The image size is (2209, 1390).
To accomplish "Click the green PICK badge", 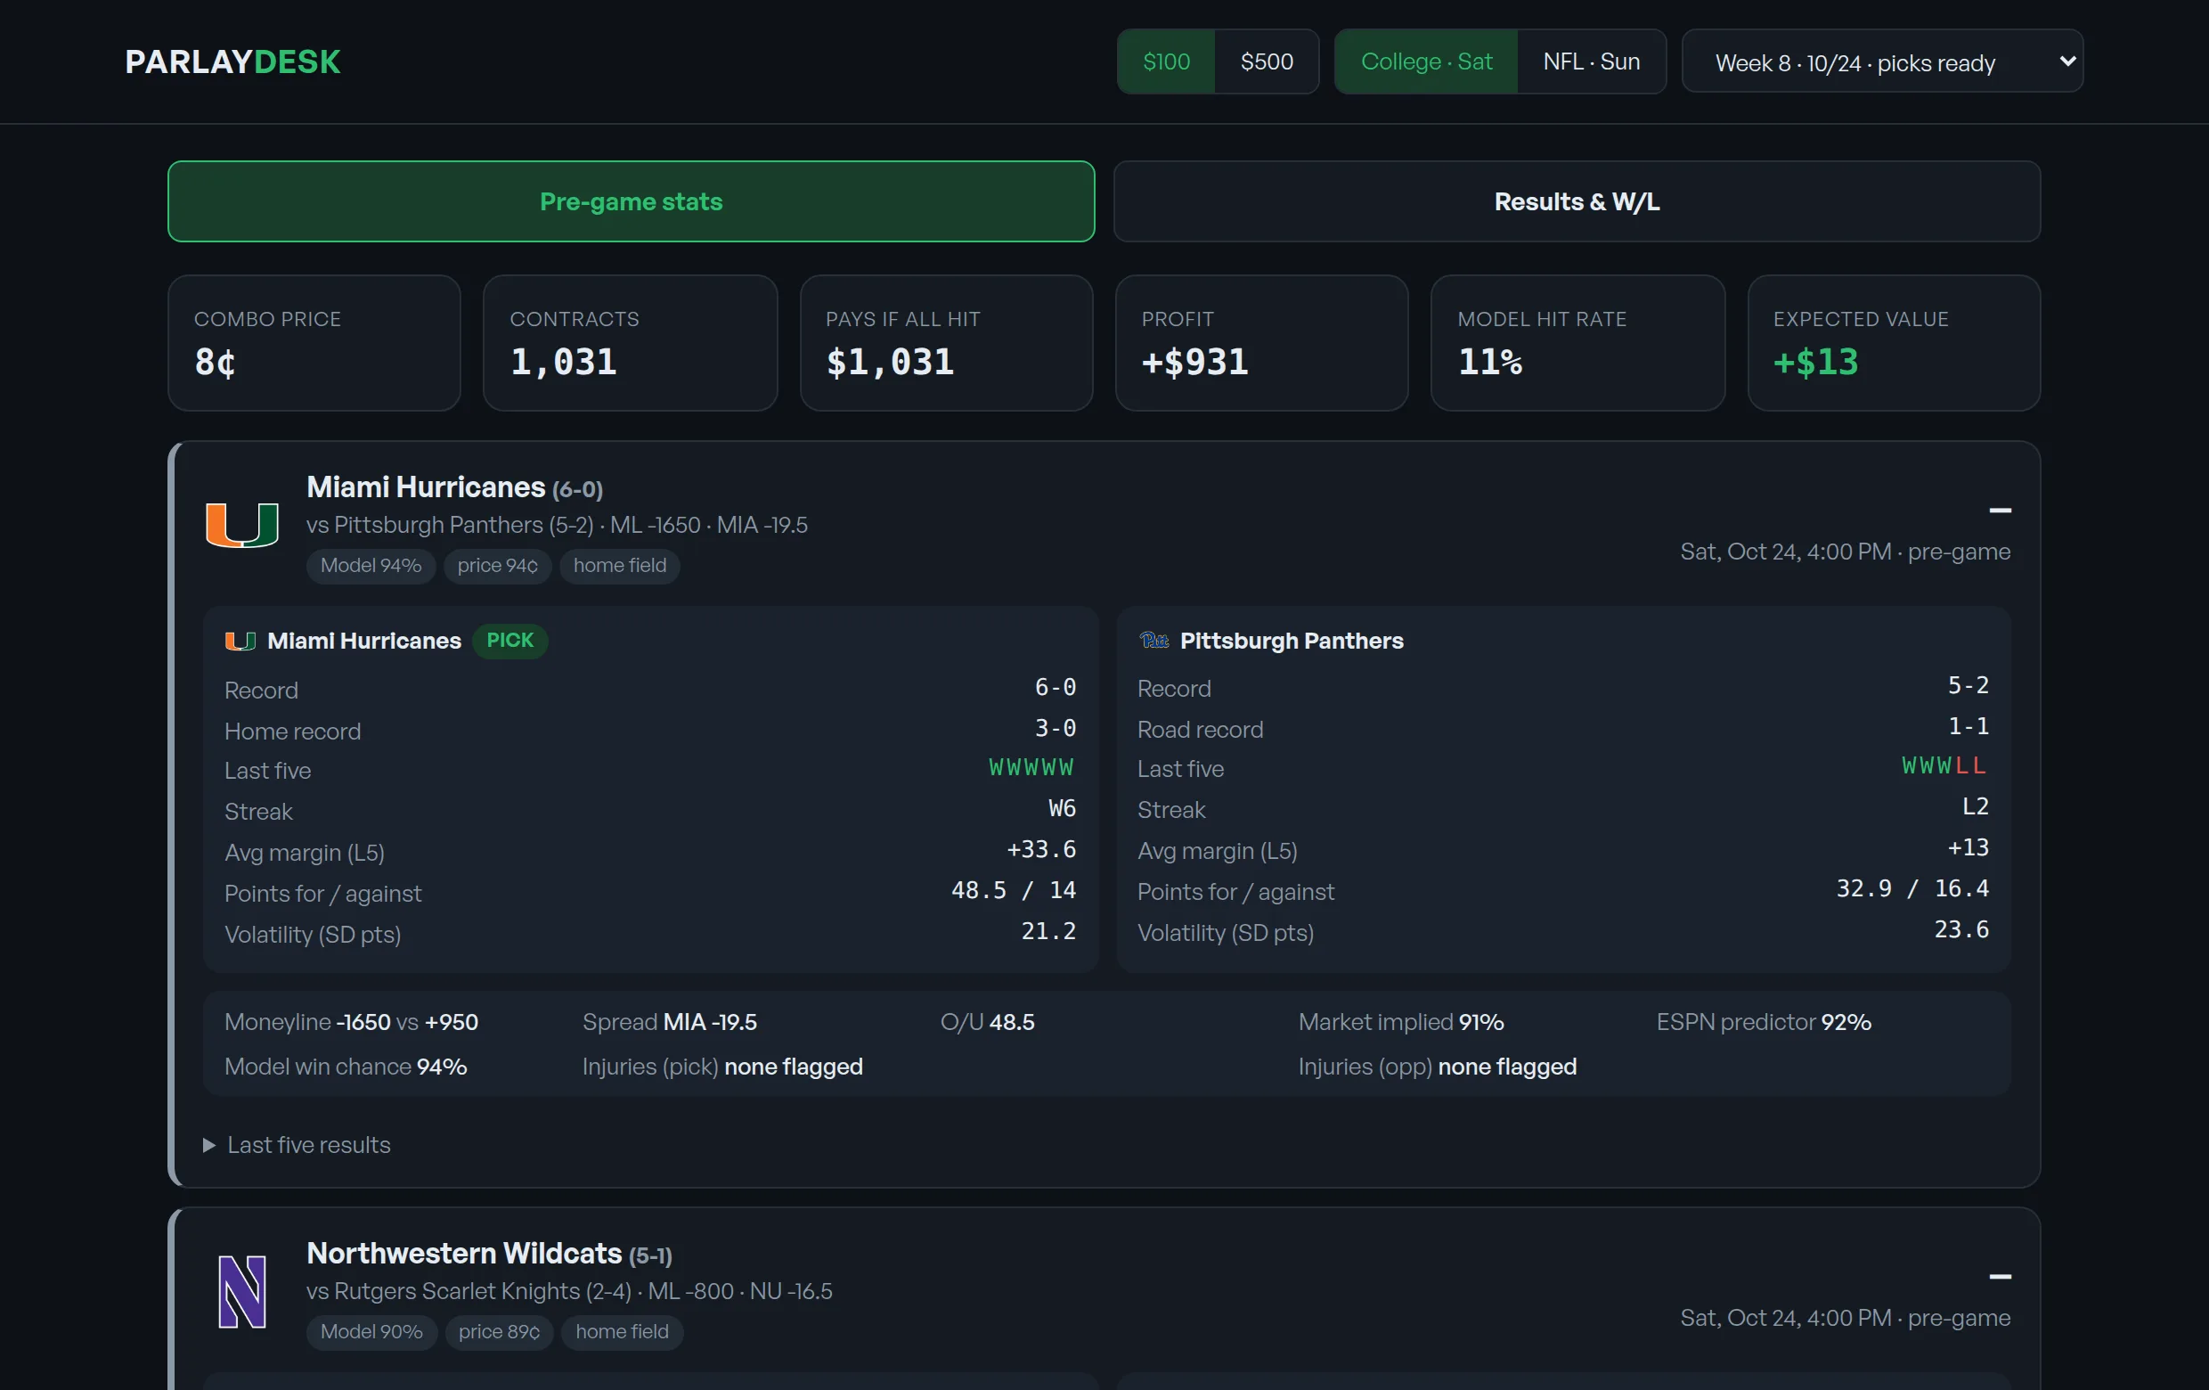I will [510, 641].
